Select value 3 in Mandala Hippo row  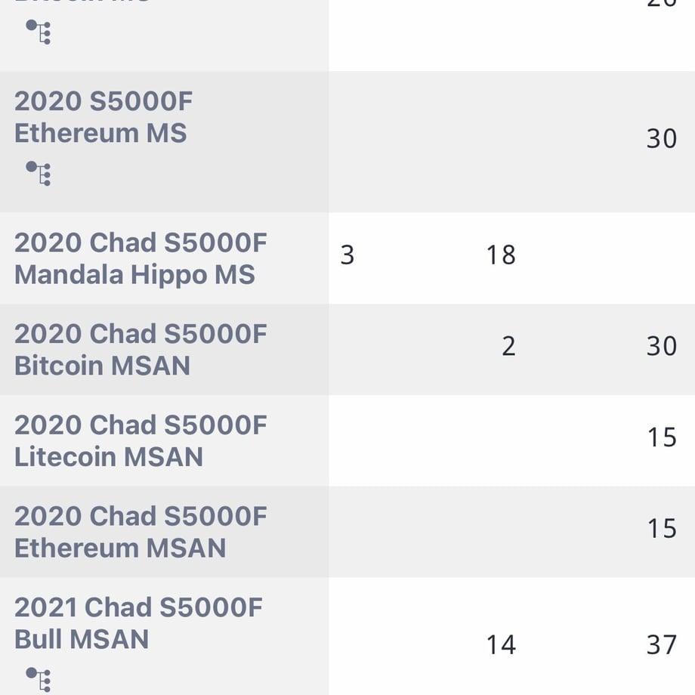pos(347,255)
